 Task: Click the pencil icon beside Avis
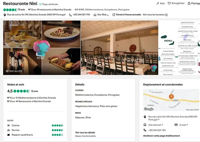158,3
